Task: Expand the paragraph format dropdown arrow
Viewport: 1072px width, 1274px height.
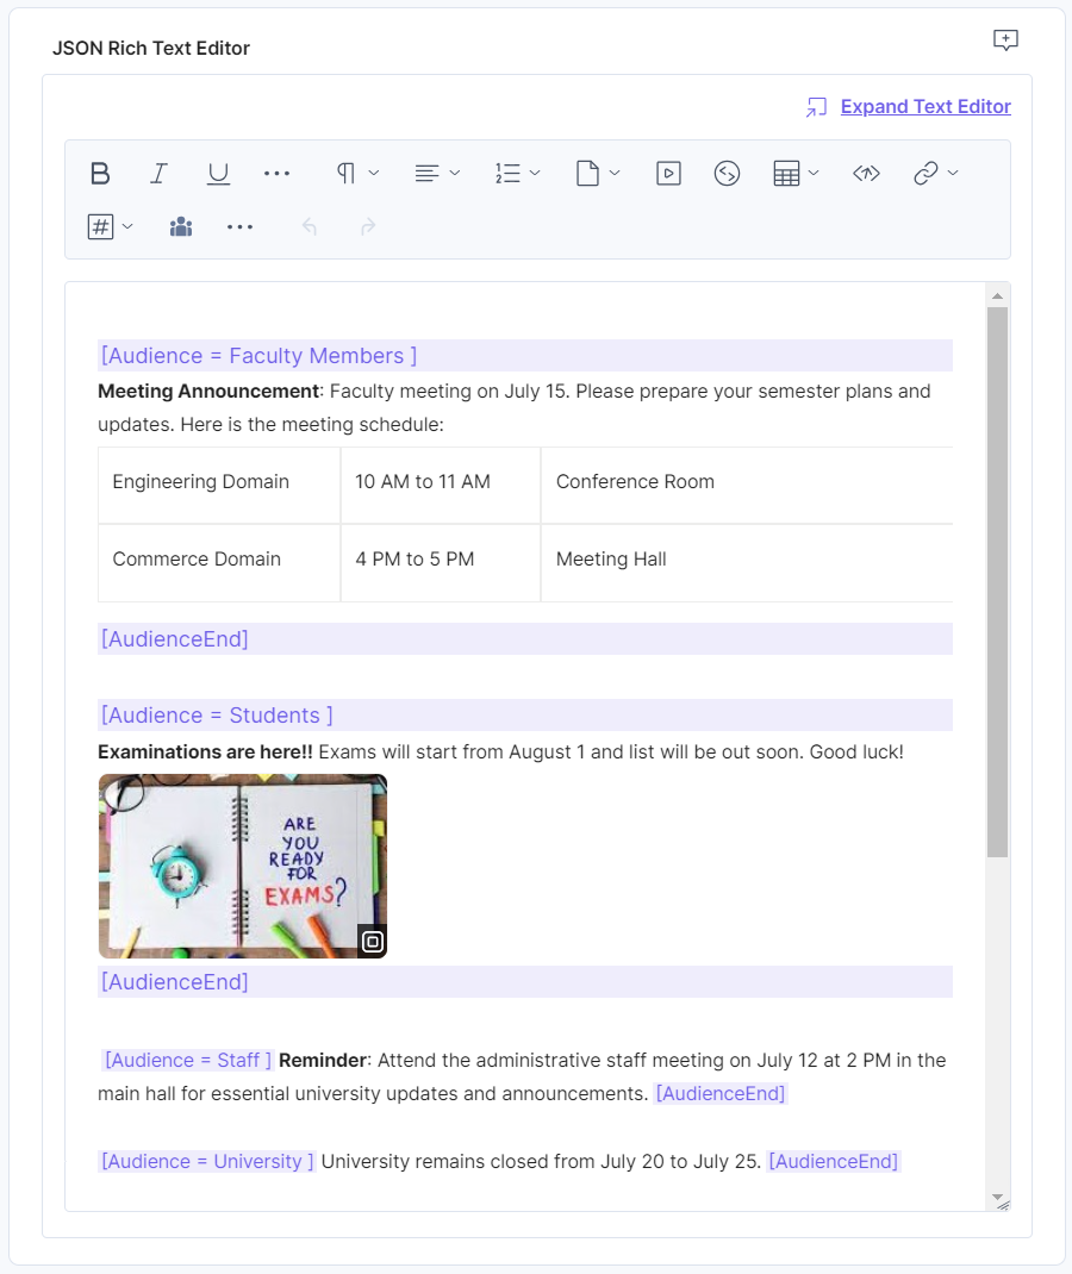Action: coord(374,173)
